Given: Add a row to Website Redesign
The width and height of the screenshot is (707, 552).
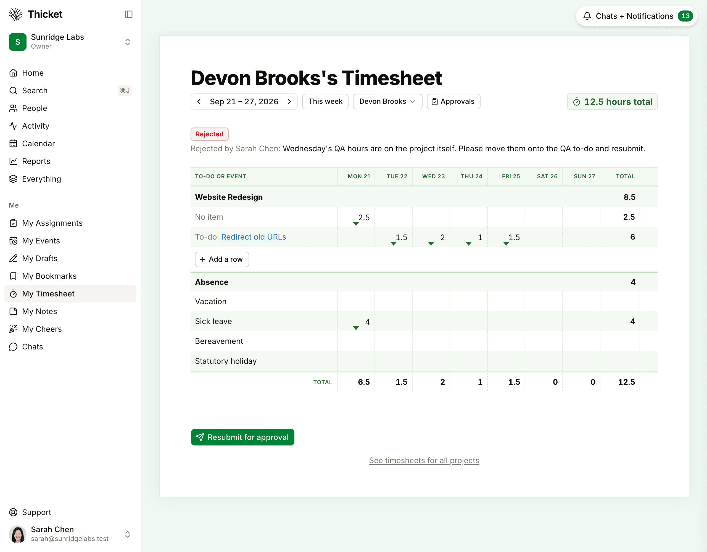Looking at the screenshot, I should click(222, 259).
